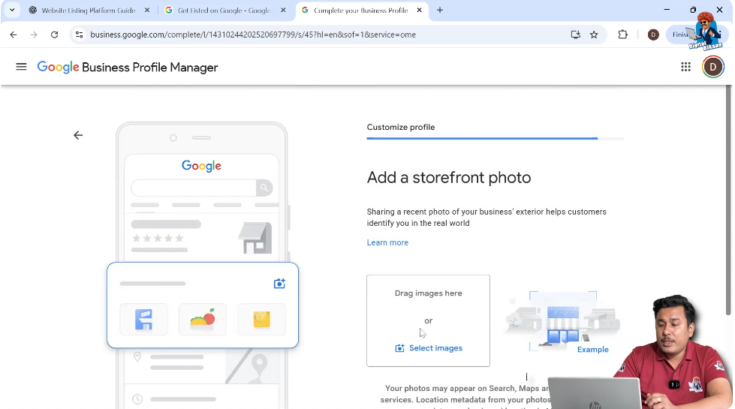735x409 pixels.
Task: Restore down the browser window
Action: (693, 10)
